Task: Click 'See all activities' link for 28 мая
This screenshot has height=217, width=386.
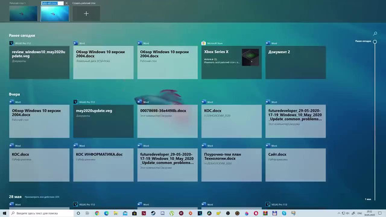Action: (x=42, y=197)
